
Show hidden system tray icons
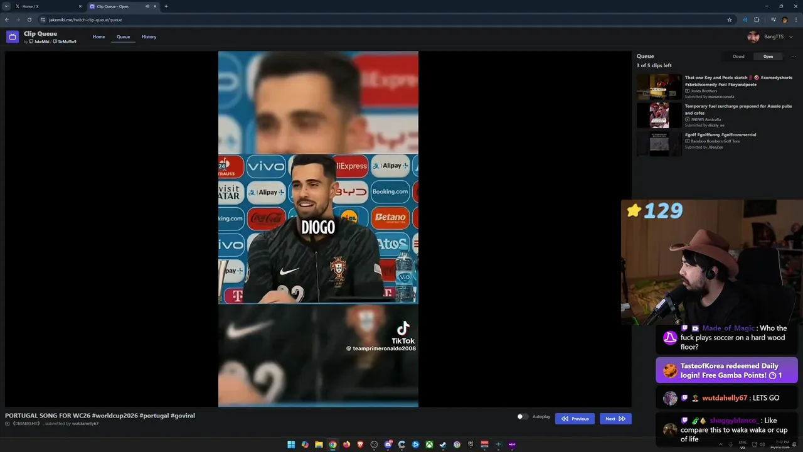[720, 444]
